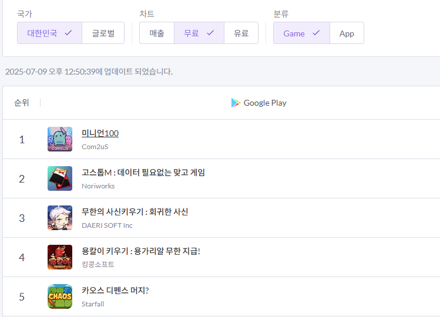The image size is (440, 317).
Task: Click the 국가 filter label
Action: click(x=25, y=14)
